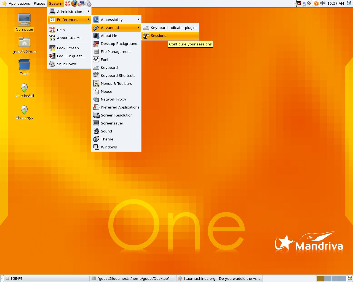Screen dimensions: 353x282
Task: Switch to the second workspace
Action: (328, 279)
